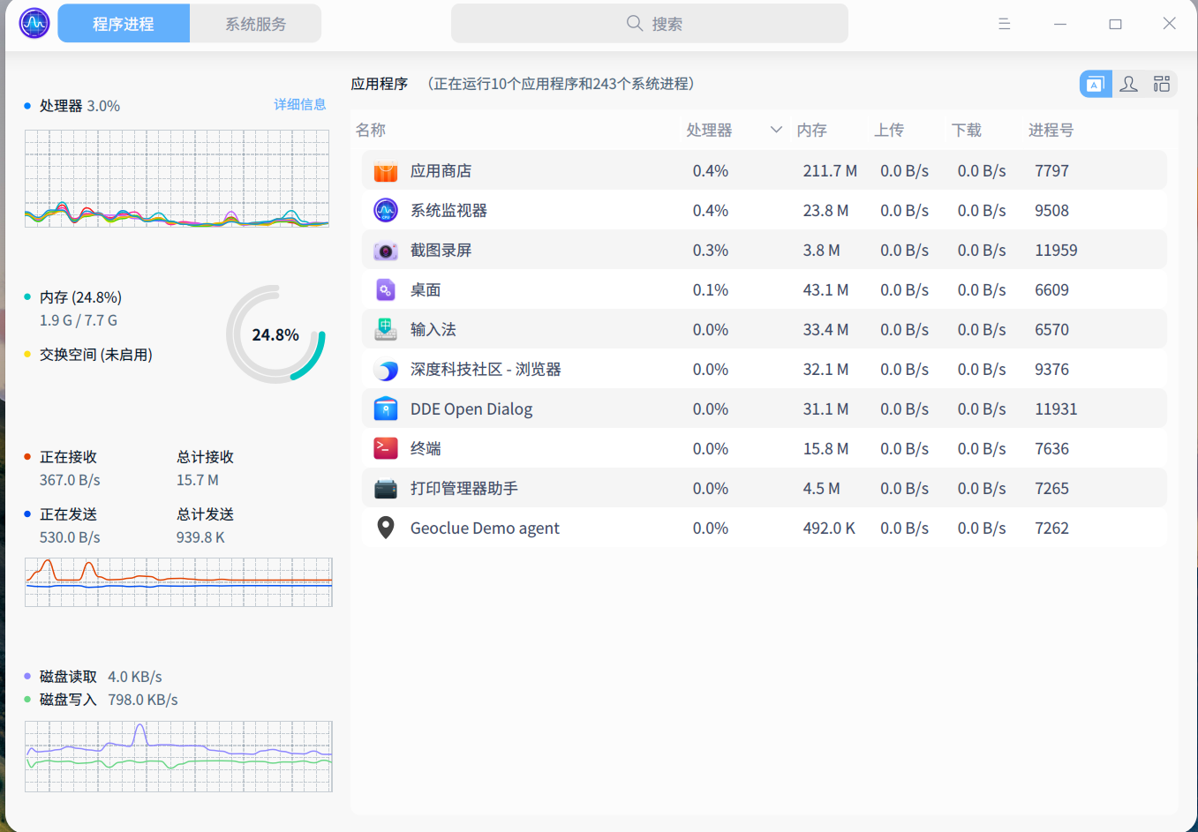This screenshot has width=1198, height=832.
Task: Switch to all processes view
Action: pos(1161,84)
